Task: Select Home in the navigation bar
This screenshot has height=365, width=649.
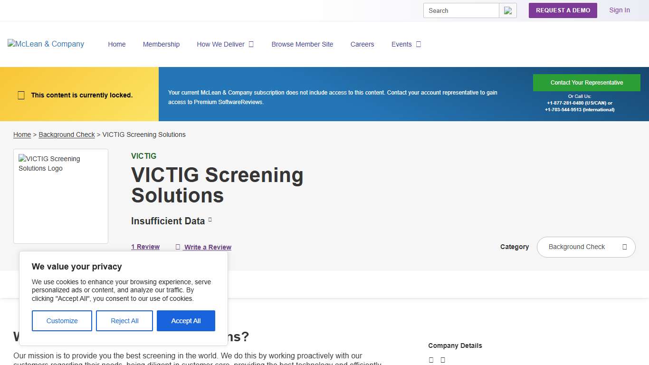Action: point(117,44)
